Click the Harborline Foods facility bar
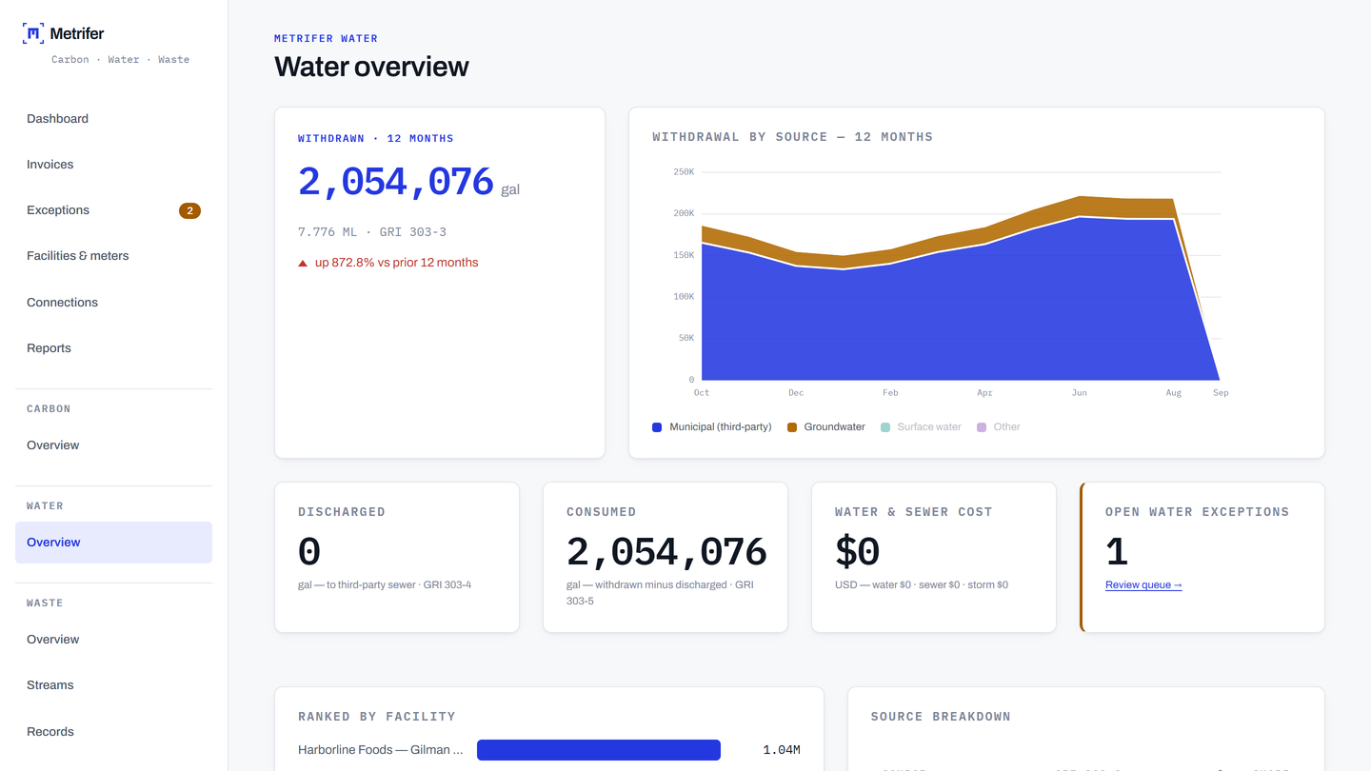The width and height of the screenshot is (1371, 771). pos(599,750)
